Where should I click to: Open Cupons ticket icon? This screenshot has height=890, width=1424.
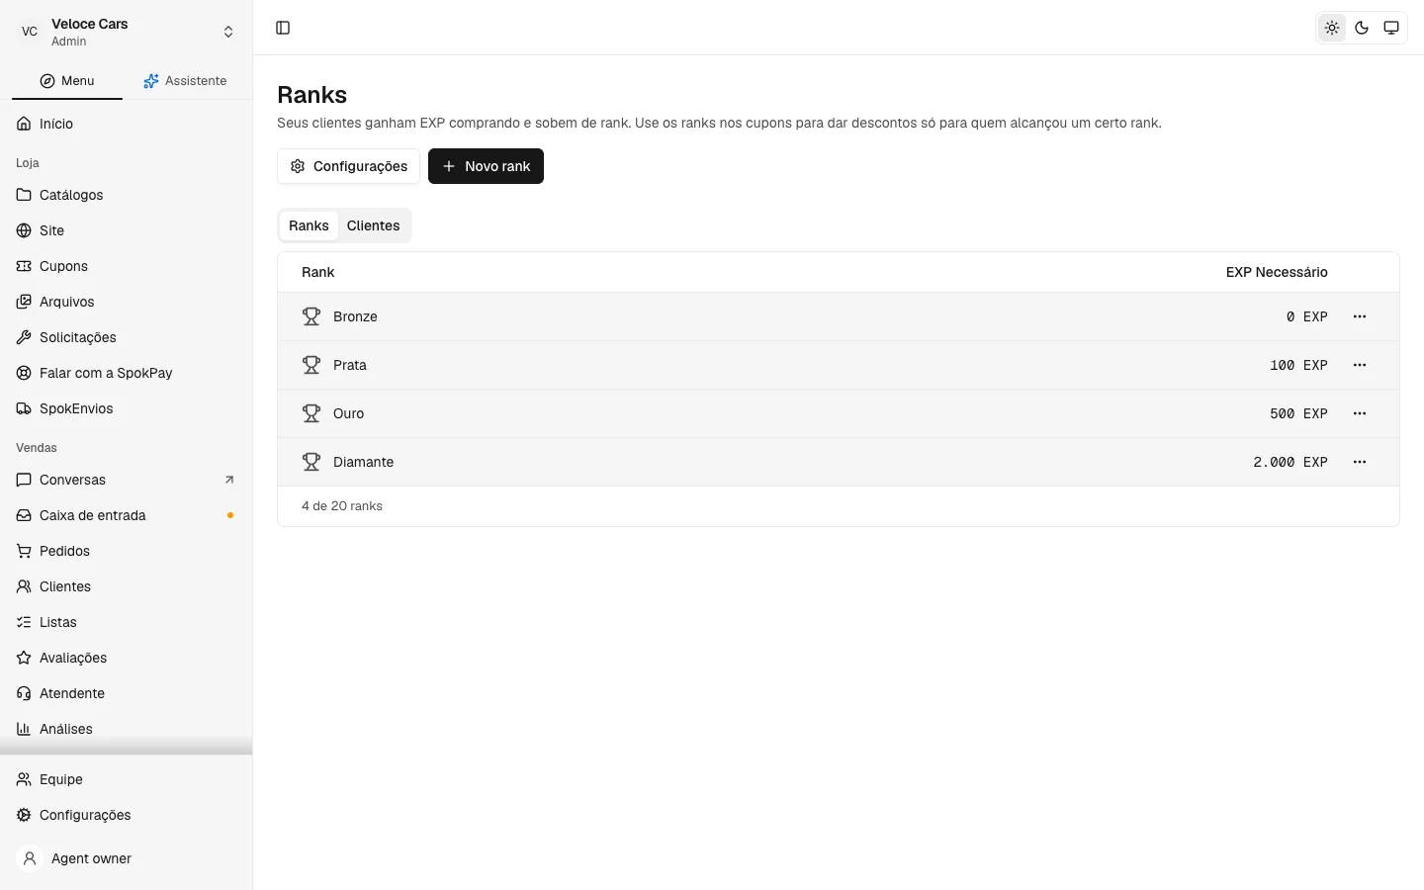pyautogui.click(x=24, y=266)
